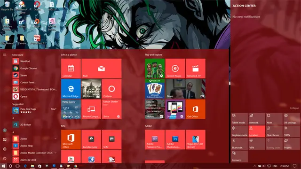Show hidden system tray icons
Image resolution: width=301 pixels, height=169 pixels.
255,166
